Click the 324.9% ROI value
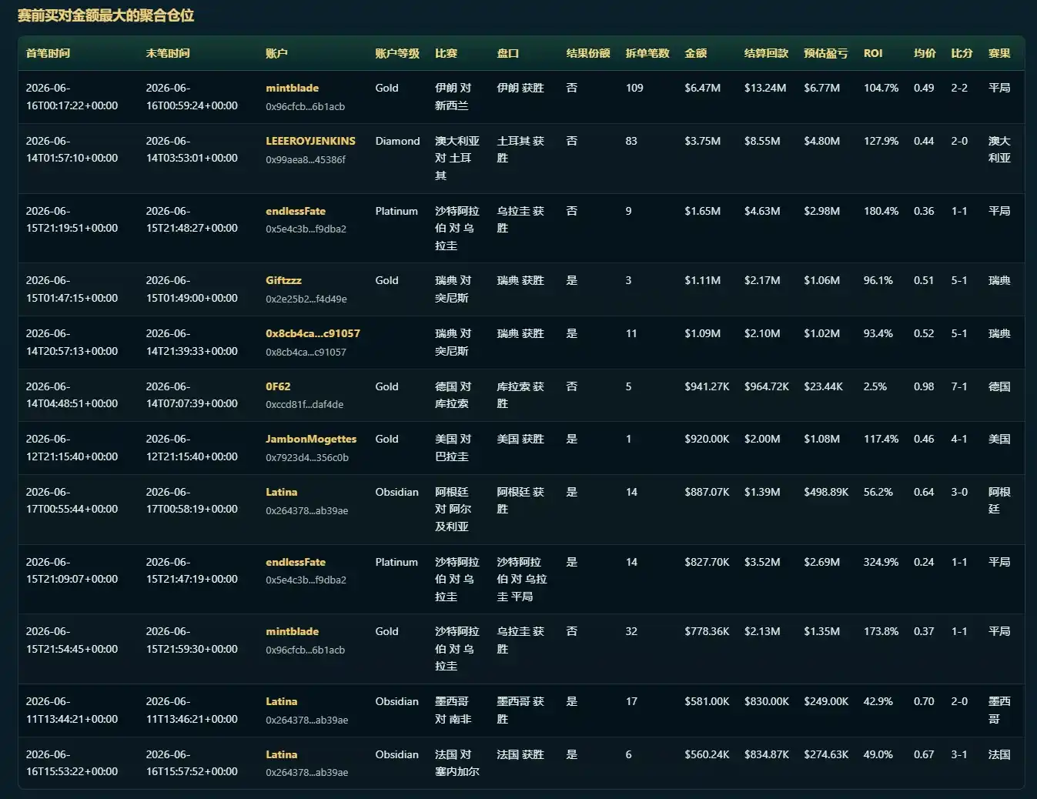The width and height of the screenshot is (1037, 799). [881, 562]
